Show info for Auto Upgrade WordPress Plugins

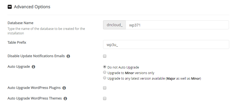(64, 88)
